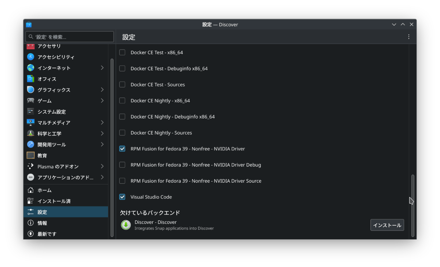
Task: Click the Accessibility category icon
Action: point(31,57)
